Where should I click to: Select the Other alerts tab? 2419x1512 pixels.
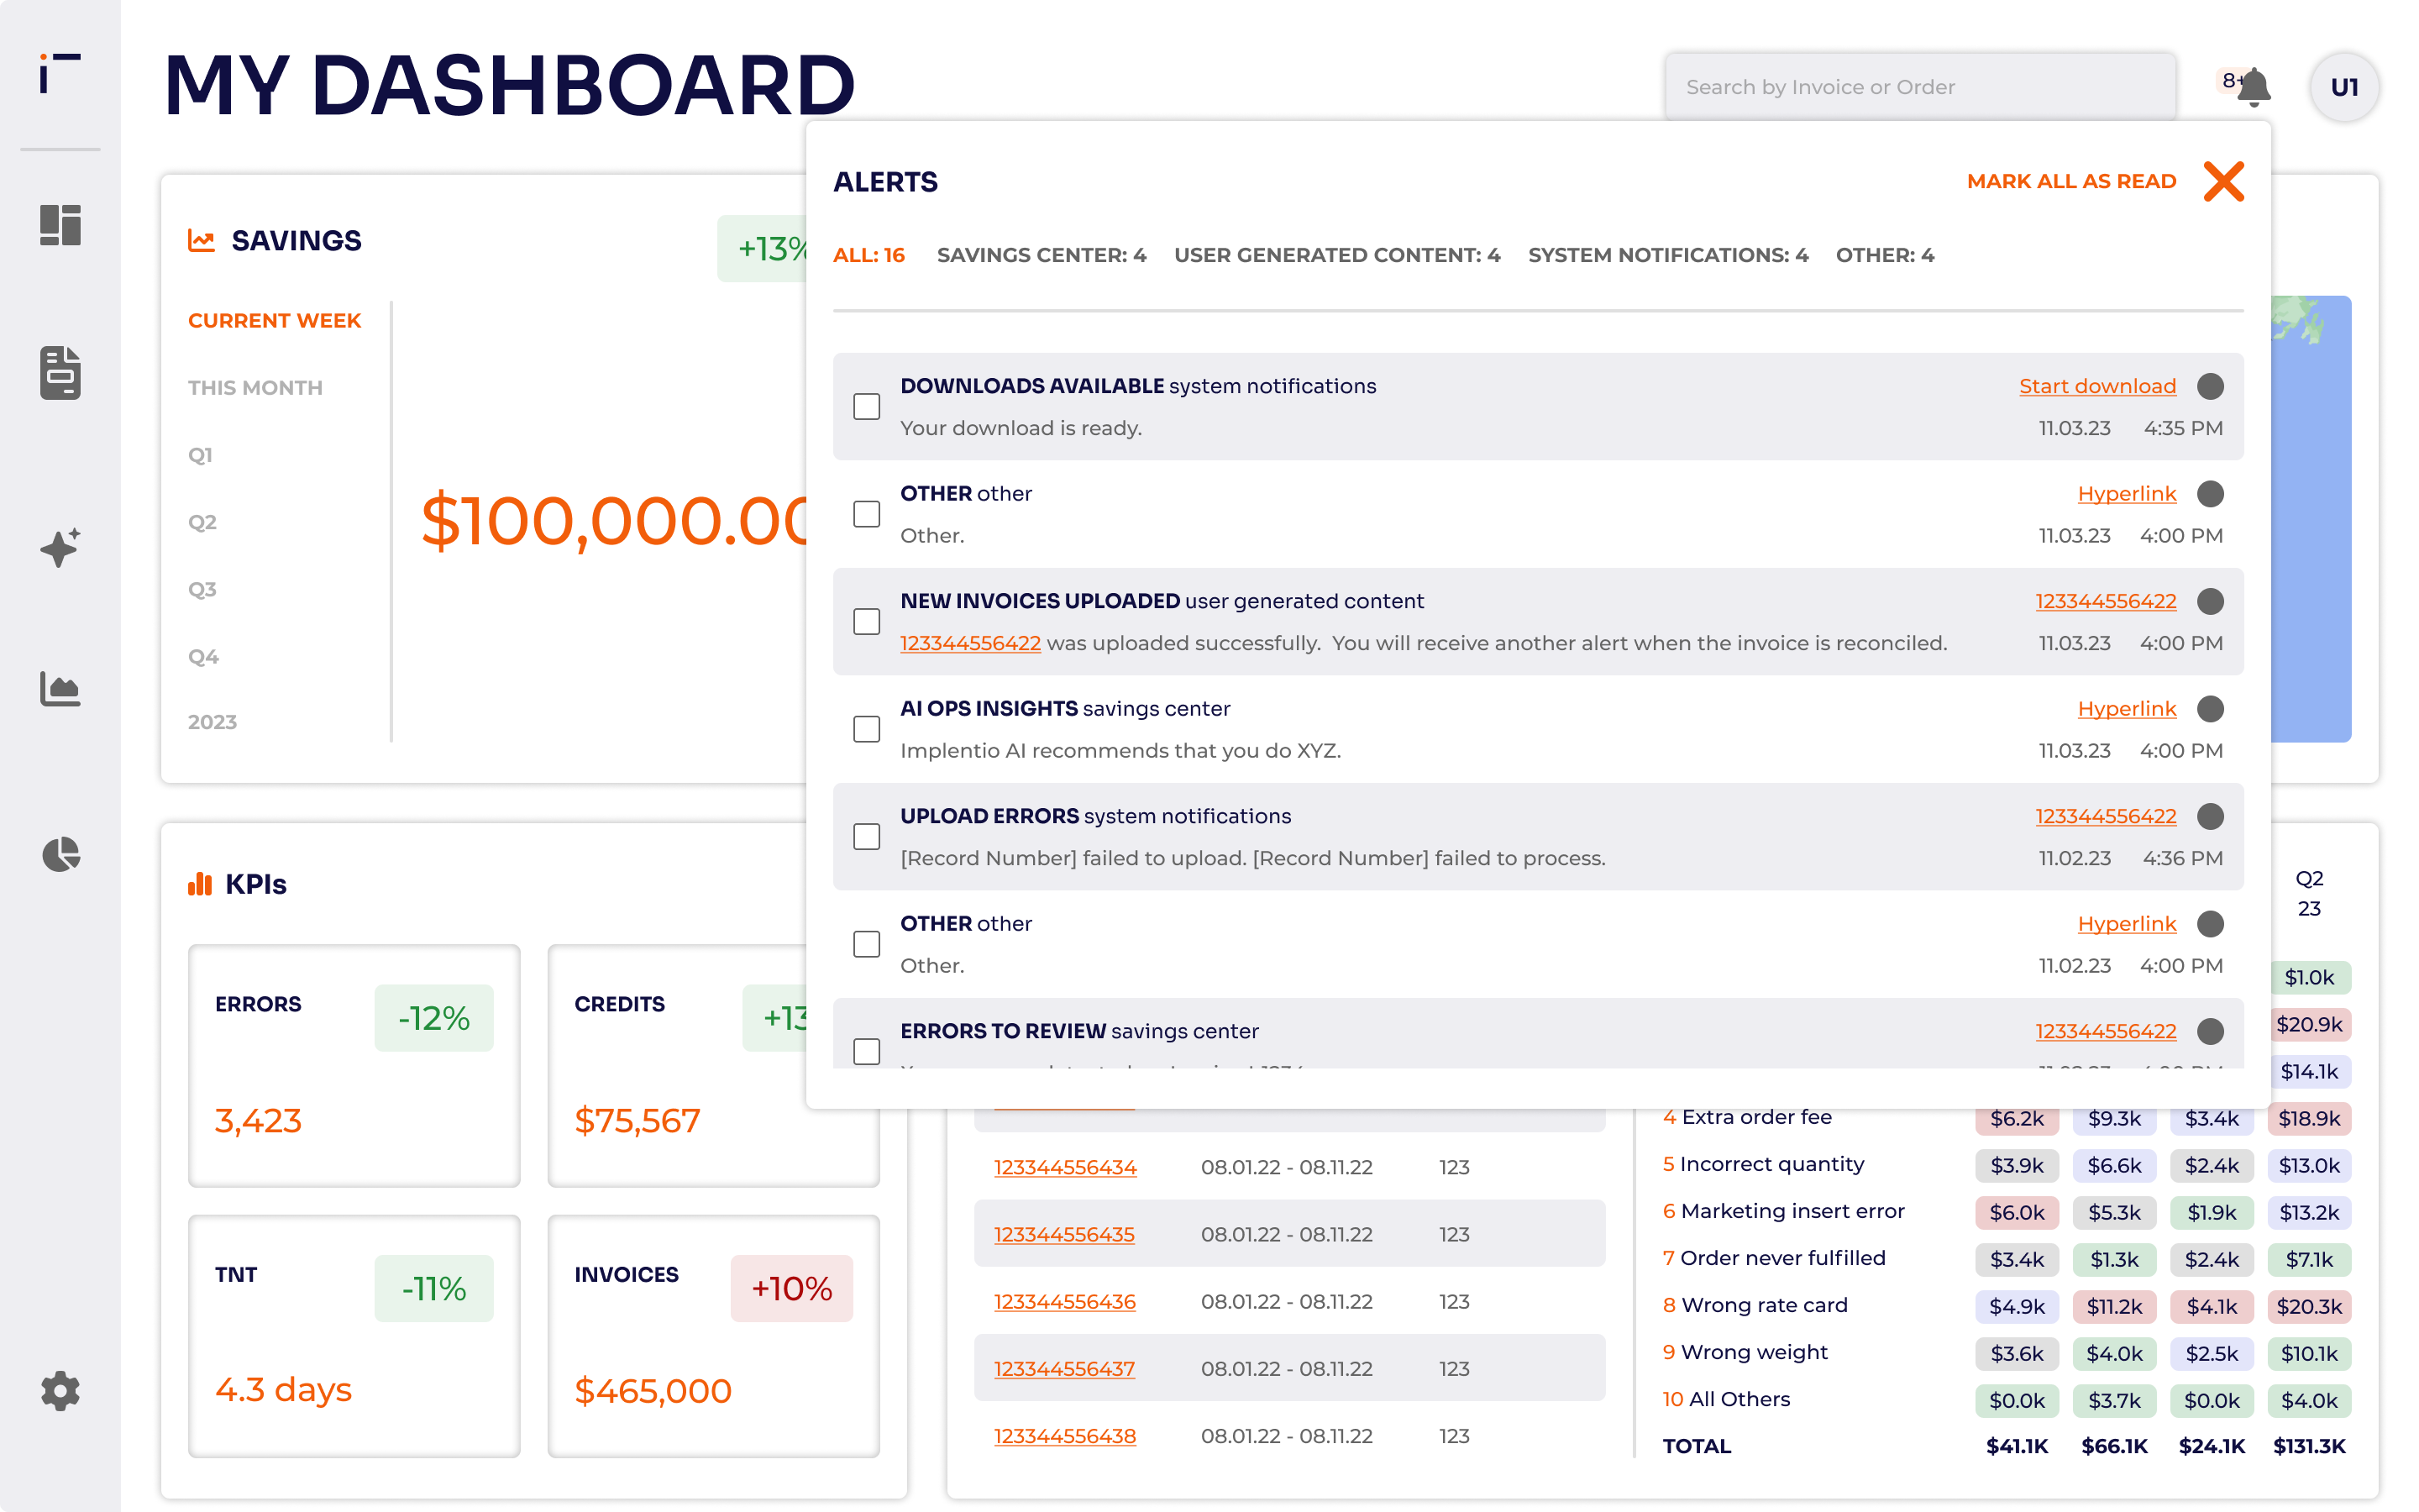tap(1884, 255)
